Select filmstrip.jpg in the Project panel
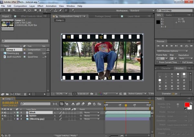Screen dimensions: 194x137 (13, 53)
